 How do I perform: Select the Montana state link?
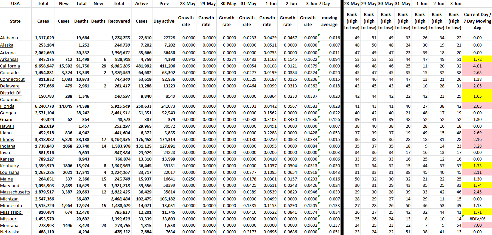pyautogui.click(x=9, y=225)
